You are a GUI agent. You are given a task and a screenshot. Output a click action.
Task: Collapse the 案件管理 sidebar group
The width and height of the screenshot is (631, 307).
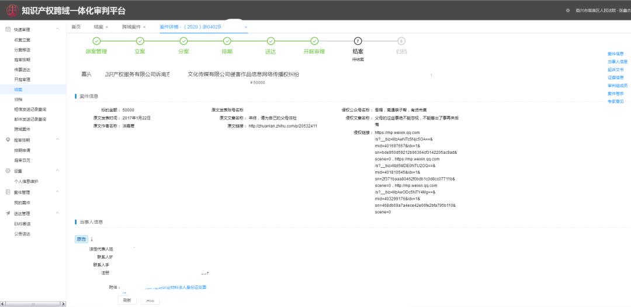tap(57, 192)
